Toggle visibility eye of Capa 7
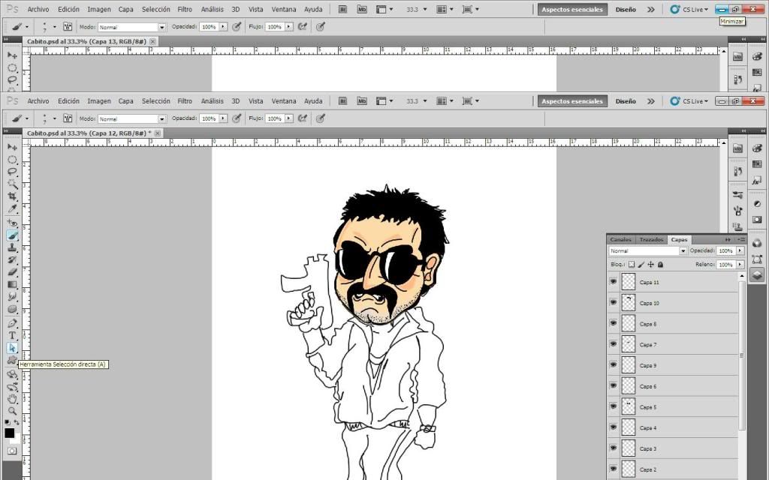Screen dimensions: 769x480 click(613, 344)
